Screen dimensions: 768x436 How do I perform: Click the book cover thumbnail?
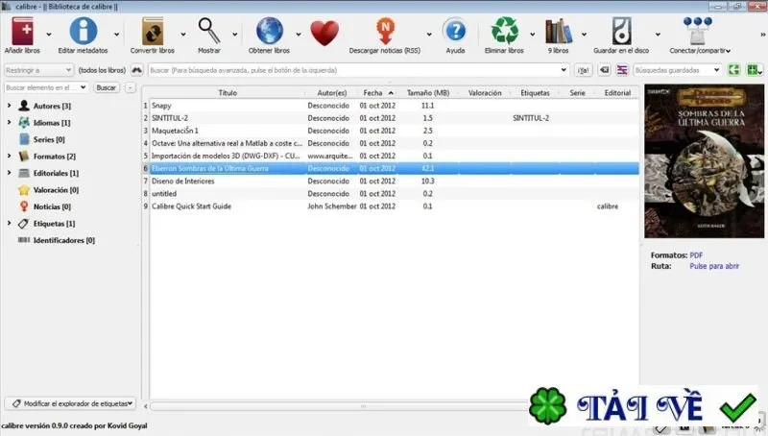click(704, 161)
